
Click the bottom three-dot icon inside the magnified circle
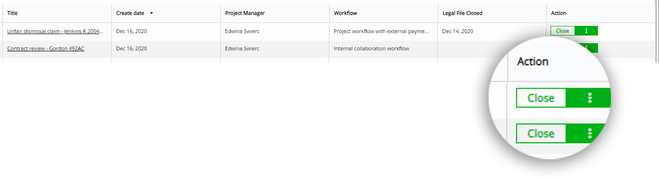(x=589, y=133)
